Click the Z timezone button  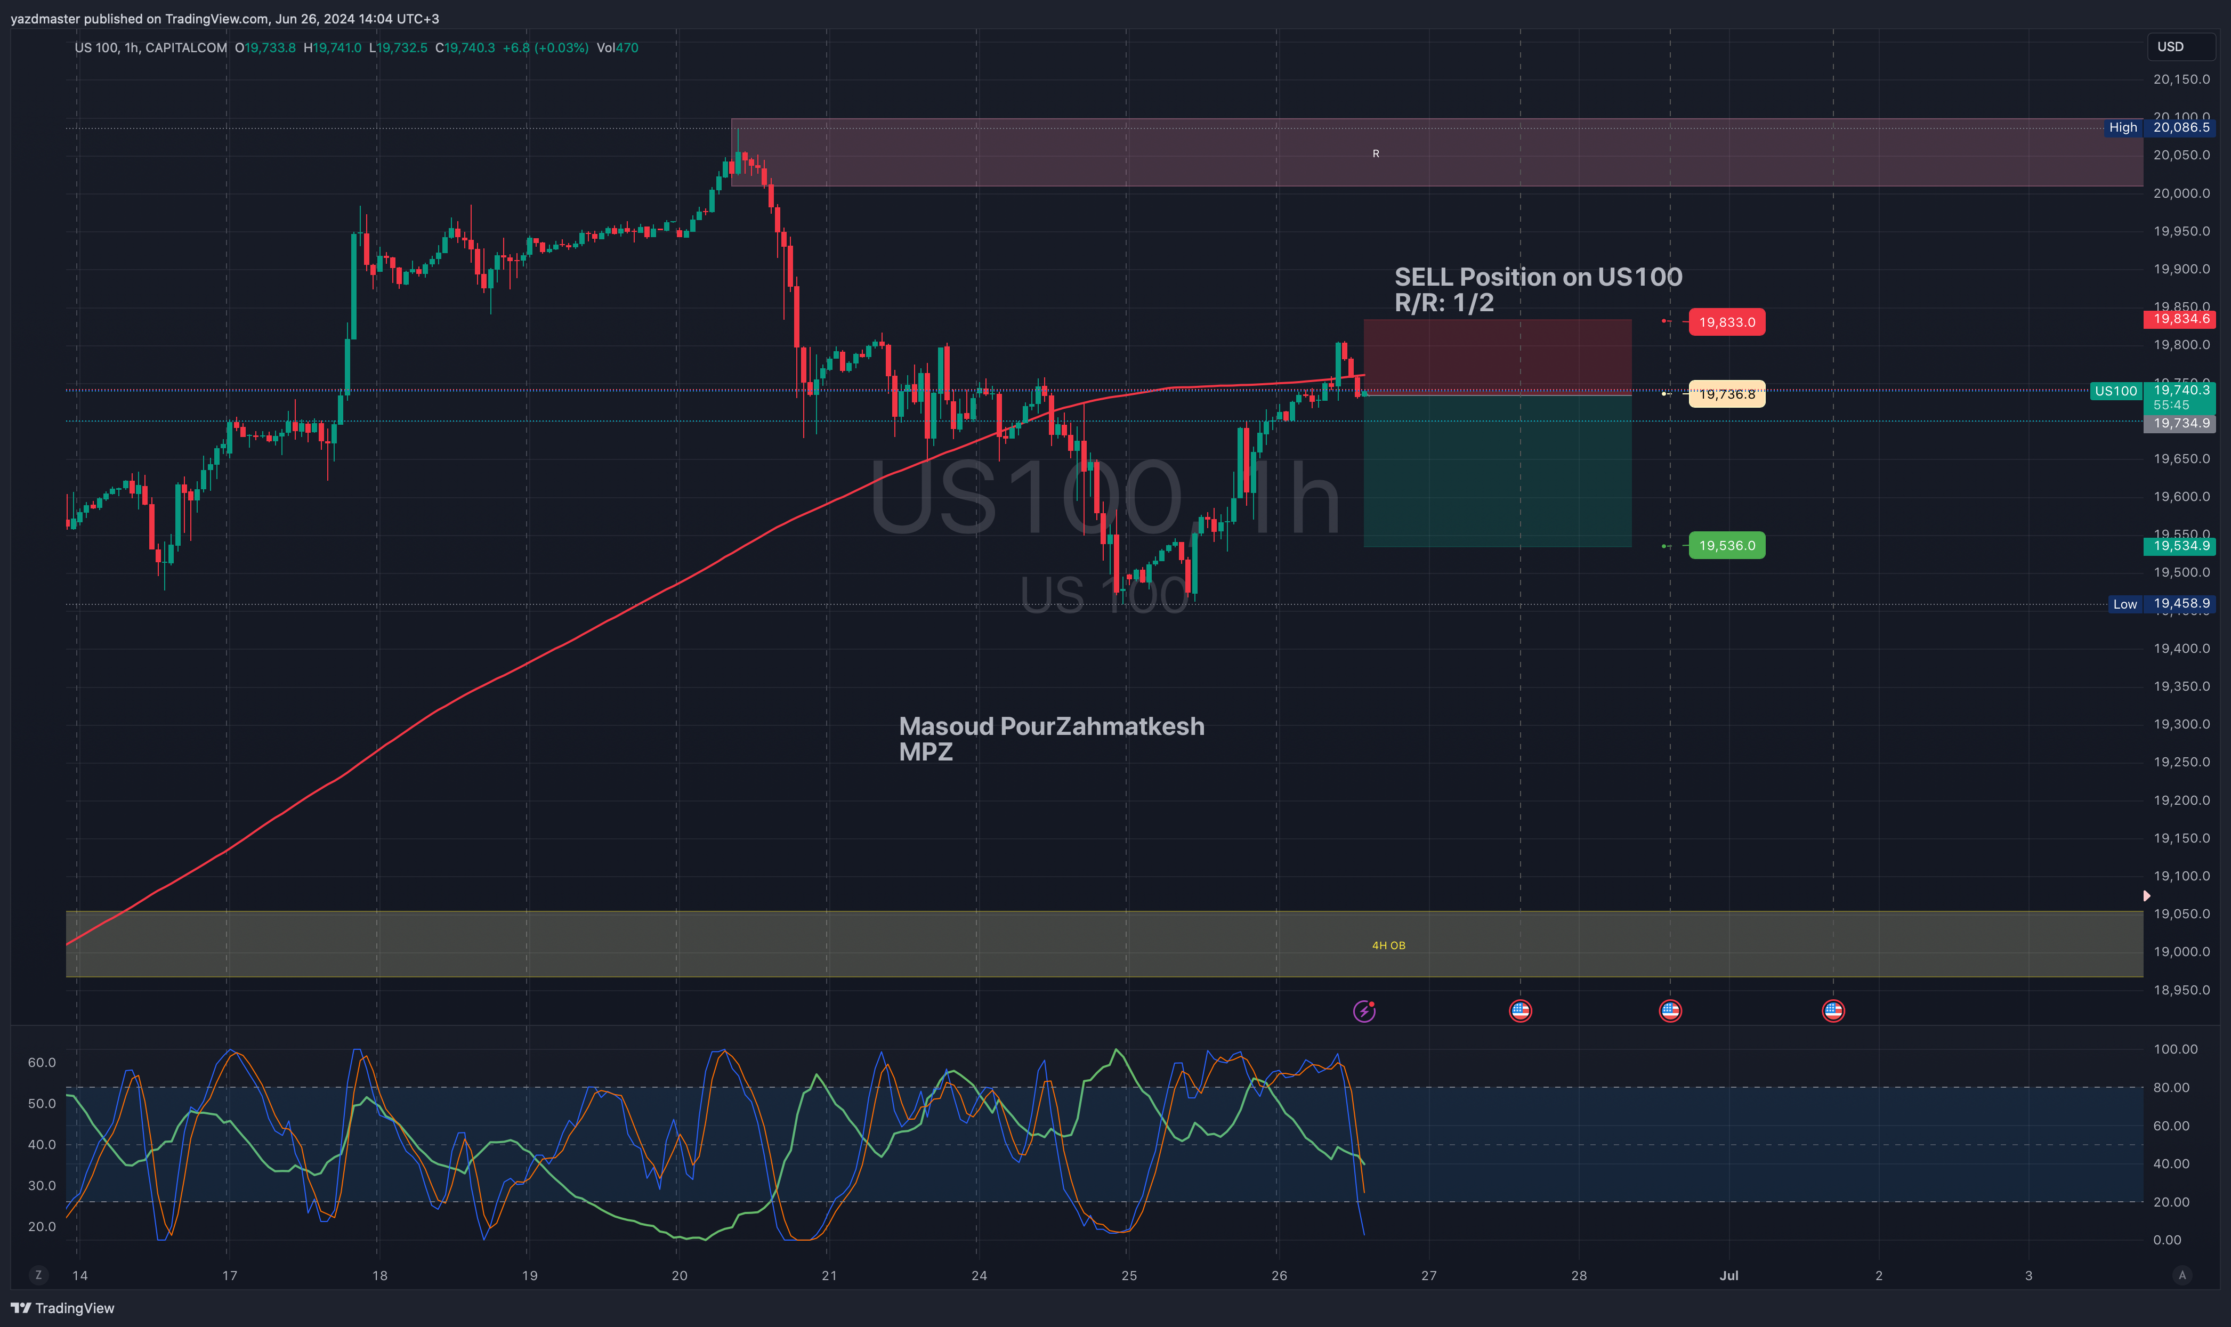(x=37, y=1275)
